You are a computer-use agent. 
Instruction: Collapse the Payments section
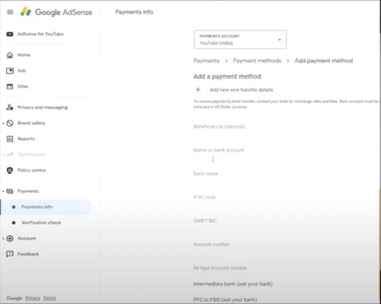click(3, 191)
